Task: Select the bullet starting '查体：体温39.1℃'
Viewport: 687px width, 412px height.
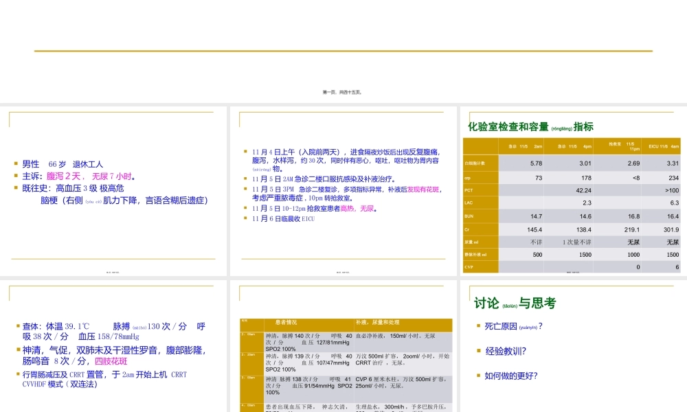Action: 113,332
